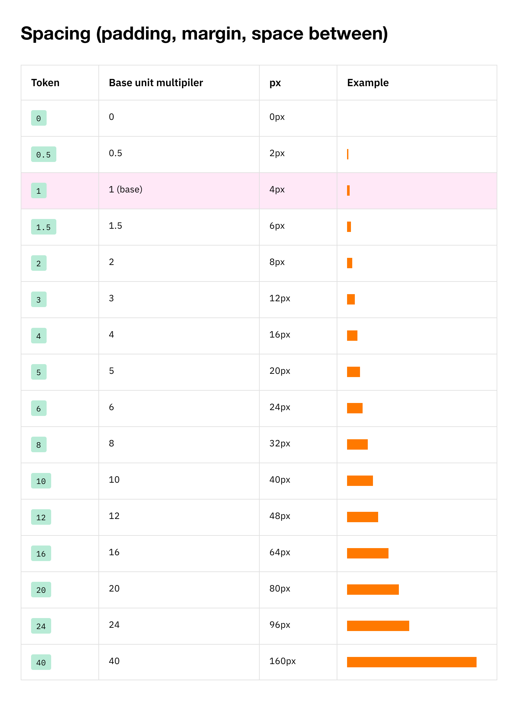Select the green 16 token badge
The image size is (518, 701).
pos(41,554)
